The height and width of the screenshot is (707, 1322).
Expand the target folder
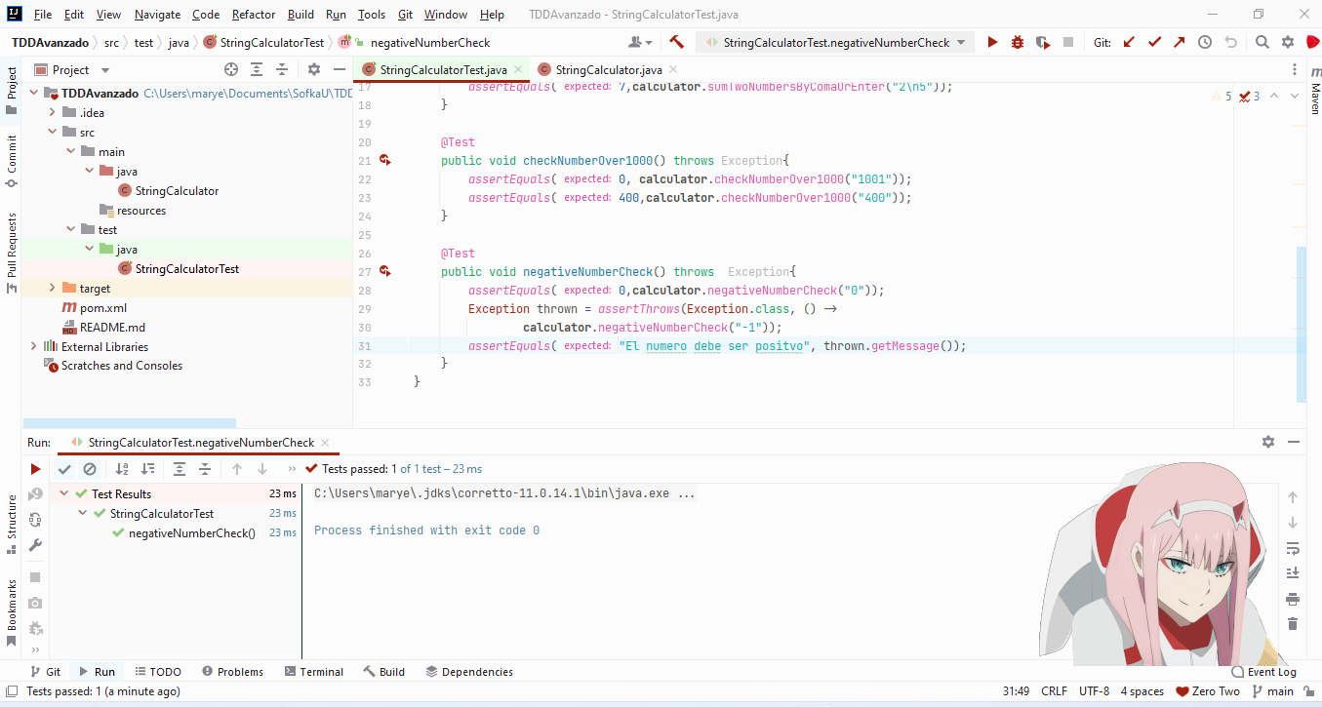pos(52,288)
